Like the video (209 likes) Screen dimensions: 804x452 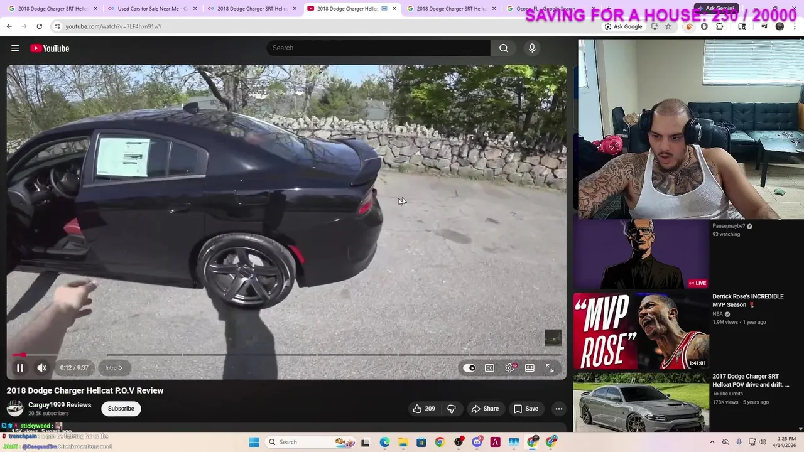coord(424,409)
